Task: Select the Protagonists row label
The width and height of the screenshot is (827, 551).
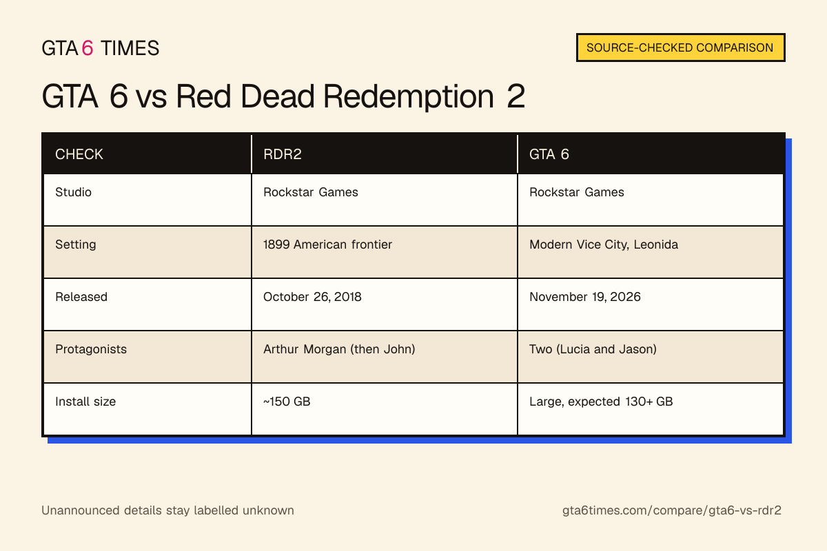Action: pos(91,349)
